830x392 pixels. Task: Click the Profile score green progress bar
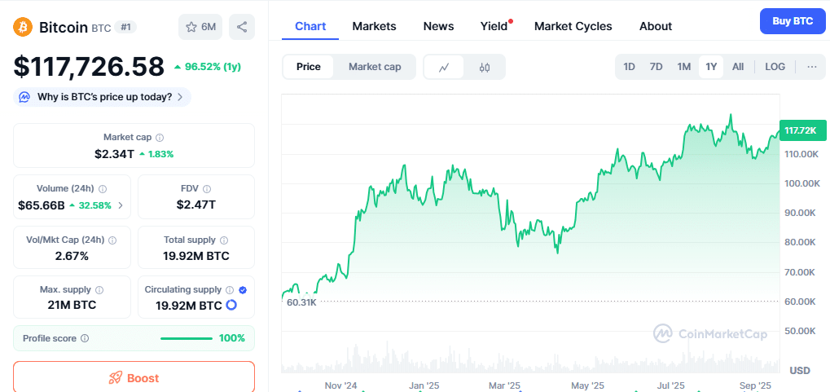(186, 338)
